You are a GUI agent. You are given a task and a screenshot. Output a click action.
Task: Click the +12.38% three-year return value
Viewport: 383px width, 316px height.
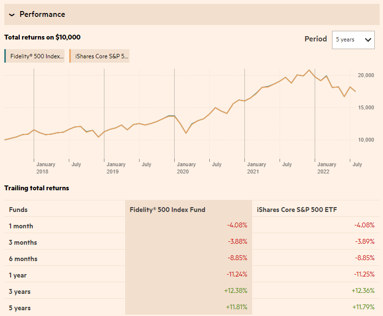(237, 291)
